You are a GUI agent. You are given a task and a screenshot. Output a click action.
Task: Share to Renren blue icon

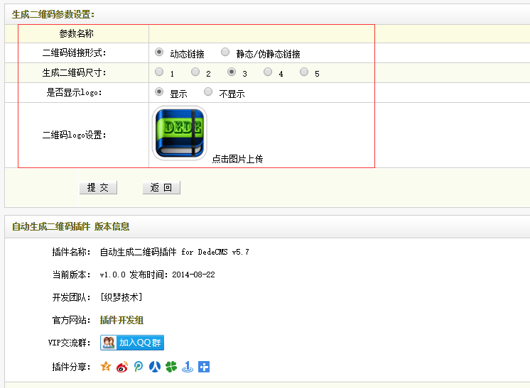point(155,367)
